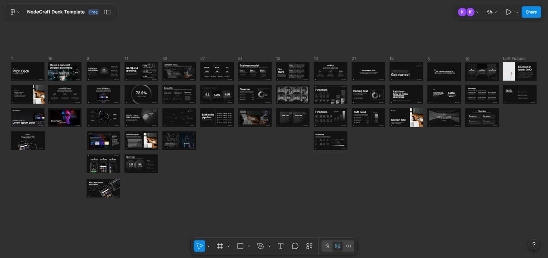Select the 1,000+ reviews slide
This screenshot has height=258, width=548.
click(444, 94)
